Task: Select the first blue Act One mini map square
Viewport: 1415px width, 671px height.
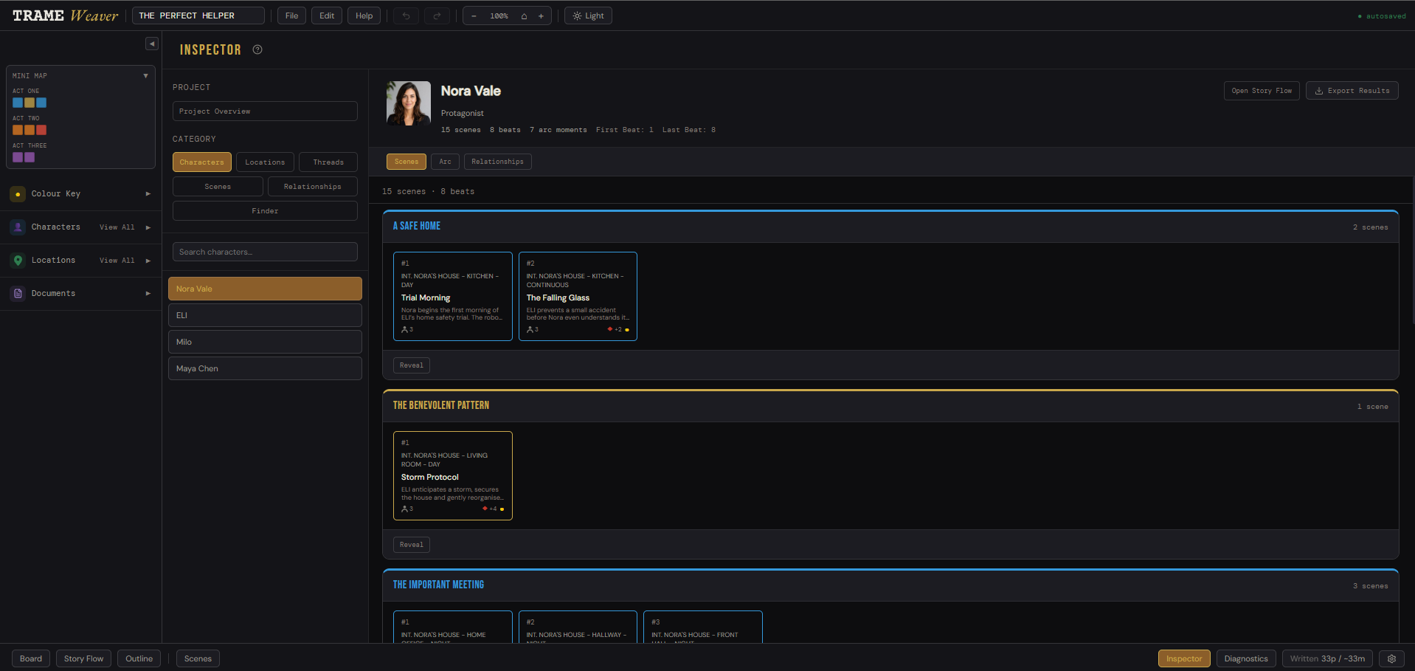Action: [18, 103]
